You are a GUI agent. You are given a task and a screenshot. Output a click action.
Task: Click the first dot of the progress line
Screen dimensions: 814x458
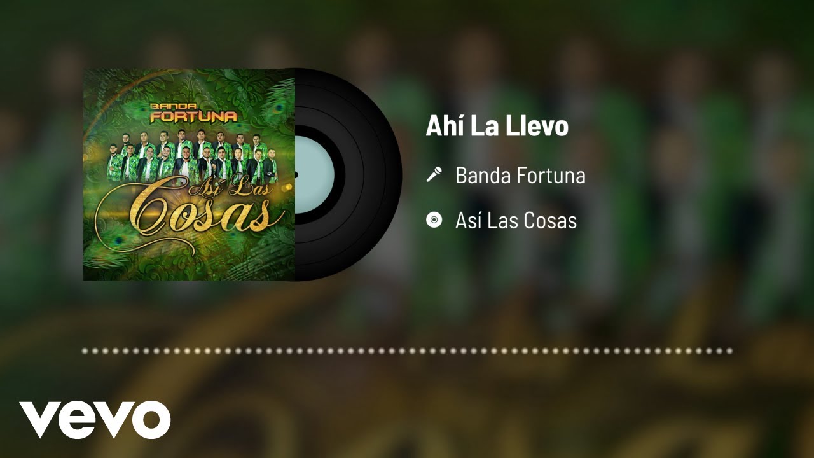click(85, 350)
